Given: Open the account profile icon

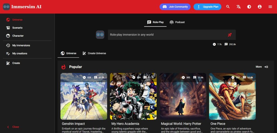Looking at the screenshot, I should (259, 7).
